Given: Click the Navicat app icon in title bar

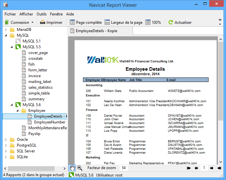Looking at the screenshot, I should point(5,5).
